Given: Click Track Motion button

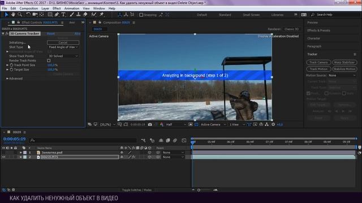Looking at the screenshot, I should click(x=318, y=69).
